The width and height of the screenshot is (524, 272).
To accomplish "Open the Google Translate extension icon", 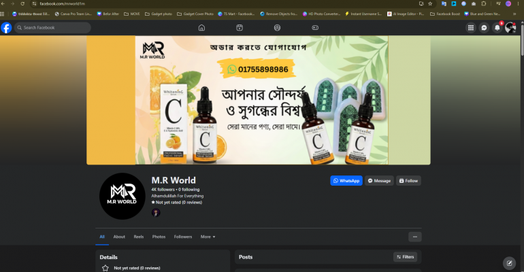I will pos(444,3).
